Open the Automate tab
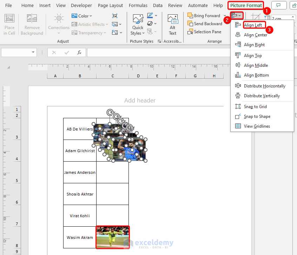This screenshot has width=297, height=255. pos(198,6)
